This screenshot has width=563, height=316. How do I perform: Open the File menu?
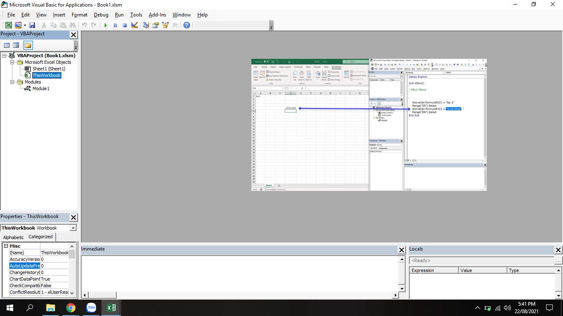tap(11, 15)
